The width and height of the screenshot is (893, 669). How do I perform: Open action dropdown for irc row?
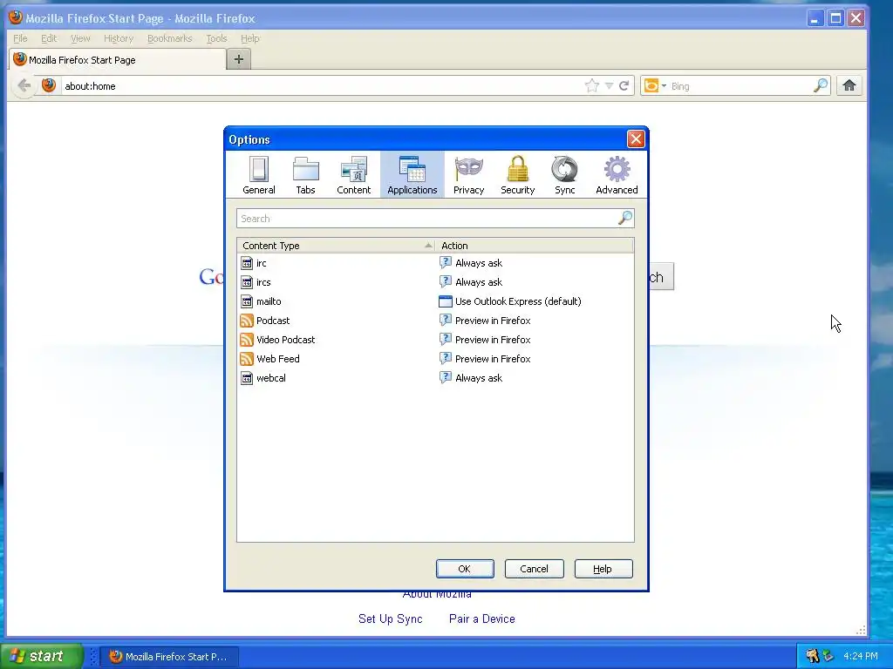click(x=535, y=263)
